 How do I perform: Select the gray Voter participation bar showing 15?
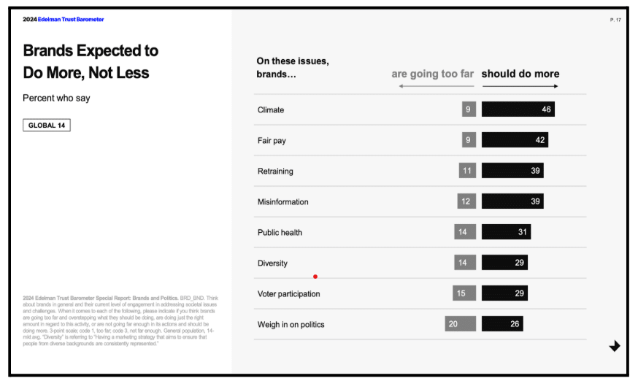pos(464,293)
